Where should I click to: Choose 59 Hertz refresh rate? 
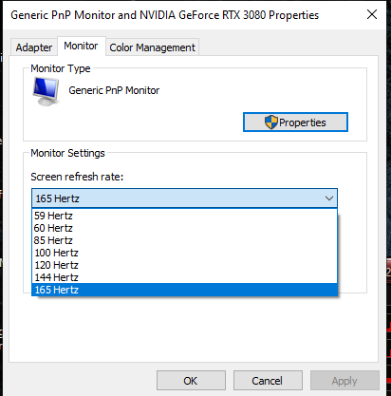click(184, 216)
